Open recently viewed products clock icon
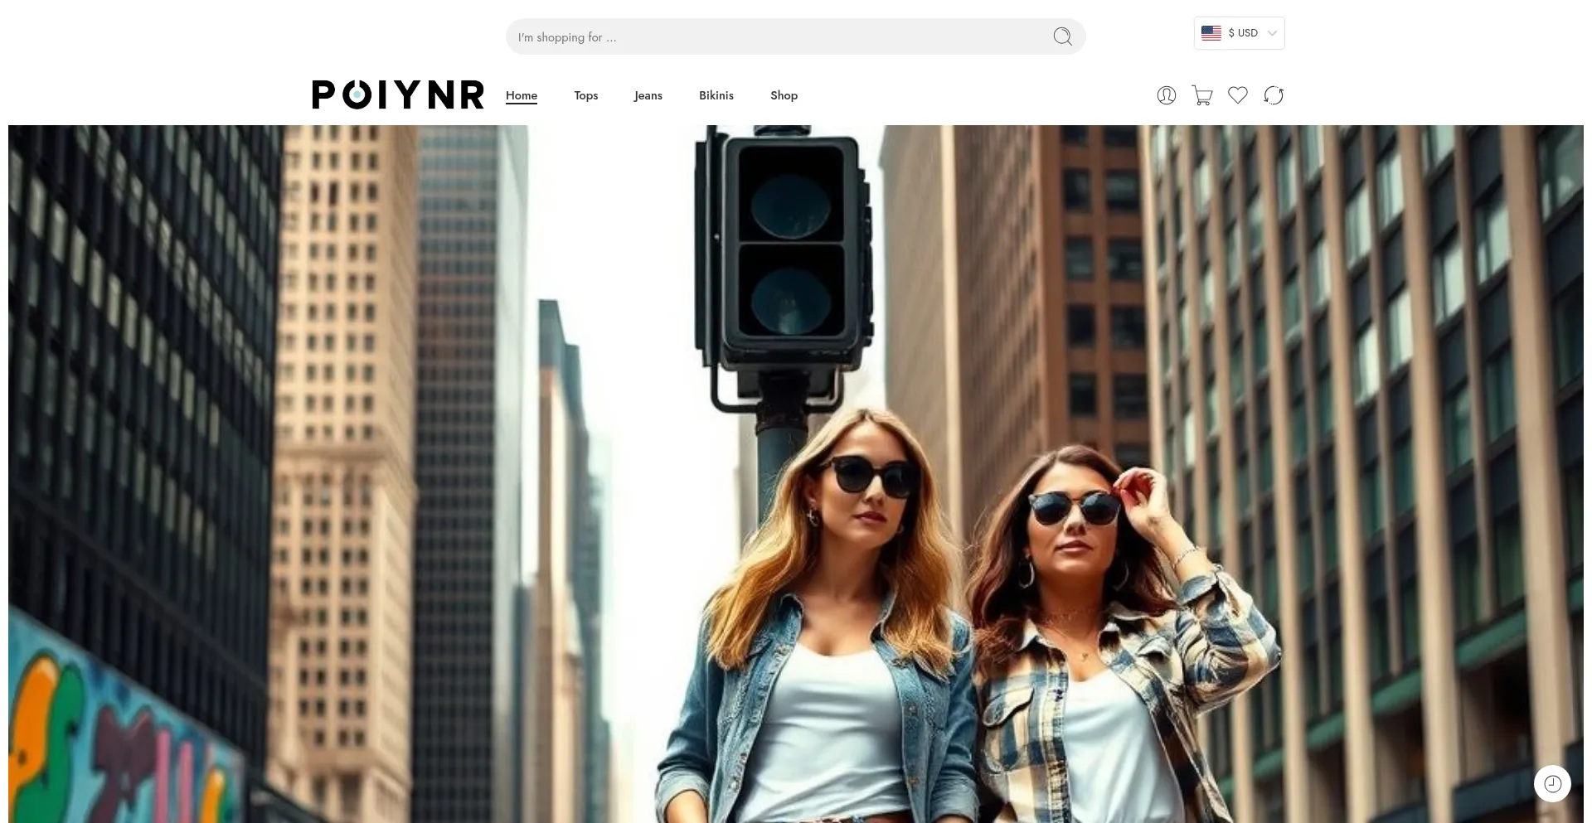 point(1552,783)
